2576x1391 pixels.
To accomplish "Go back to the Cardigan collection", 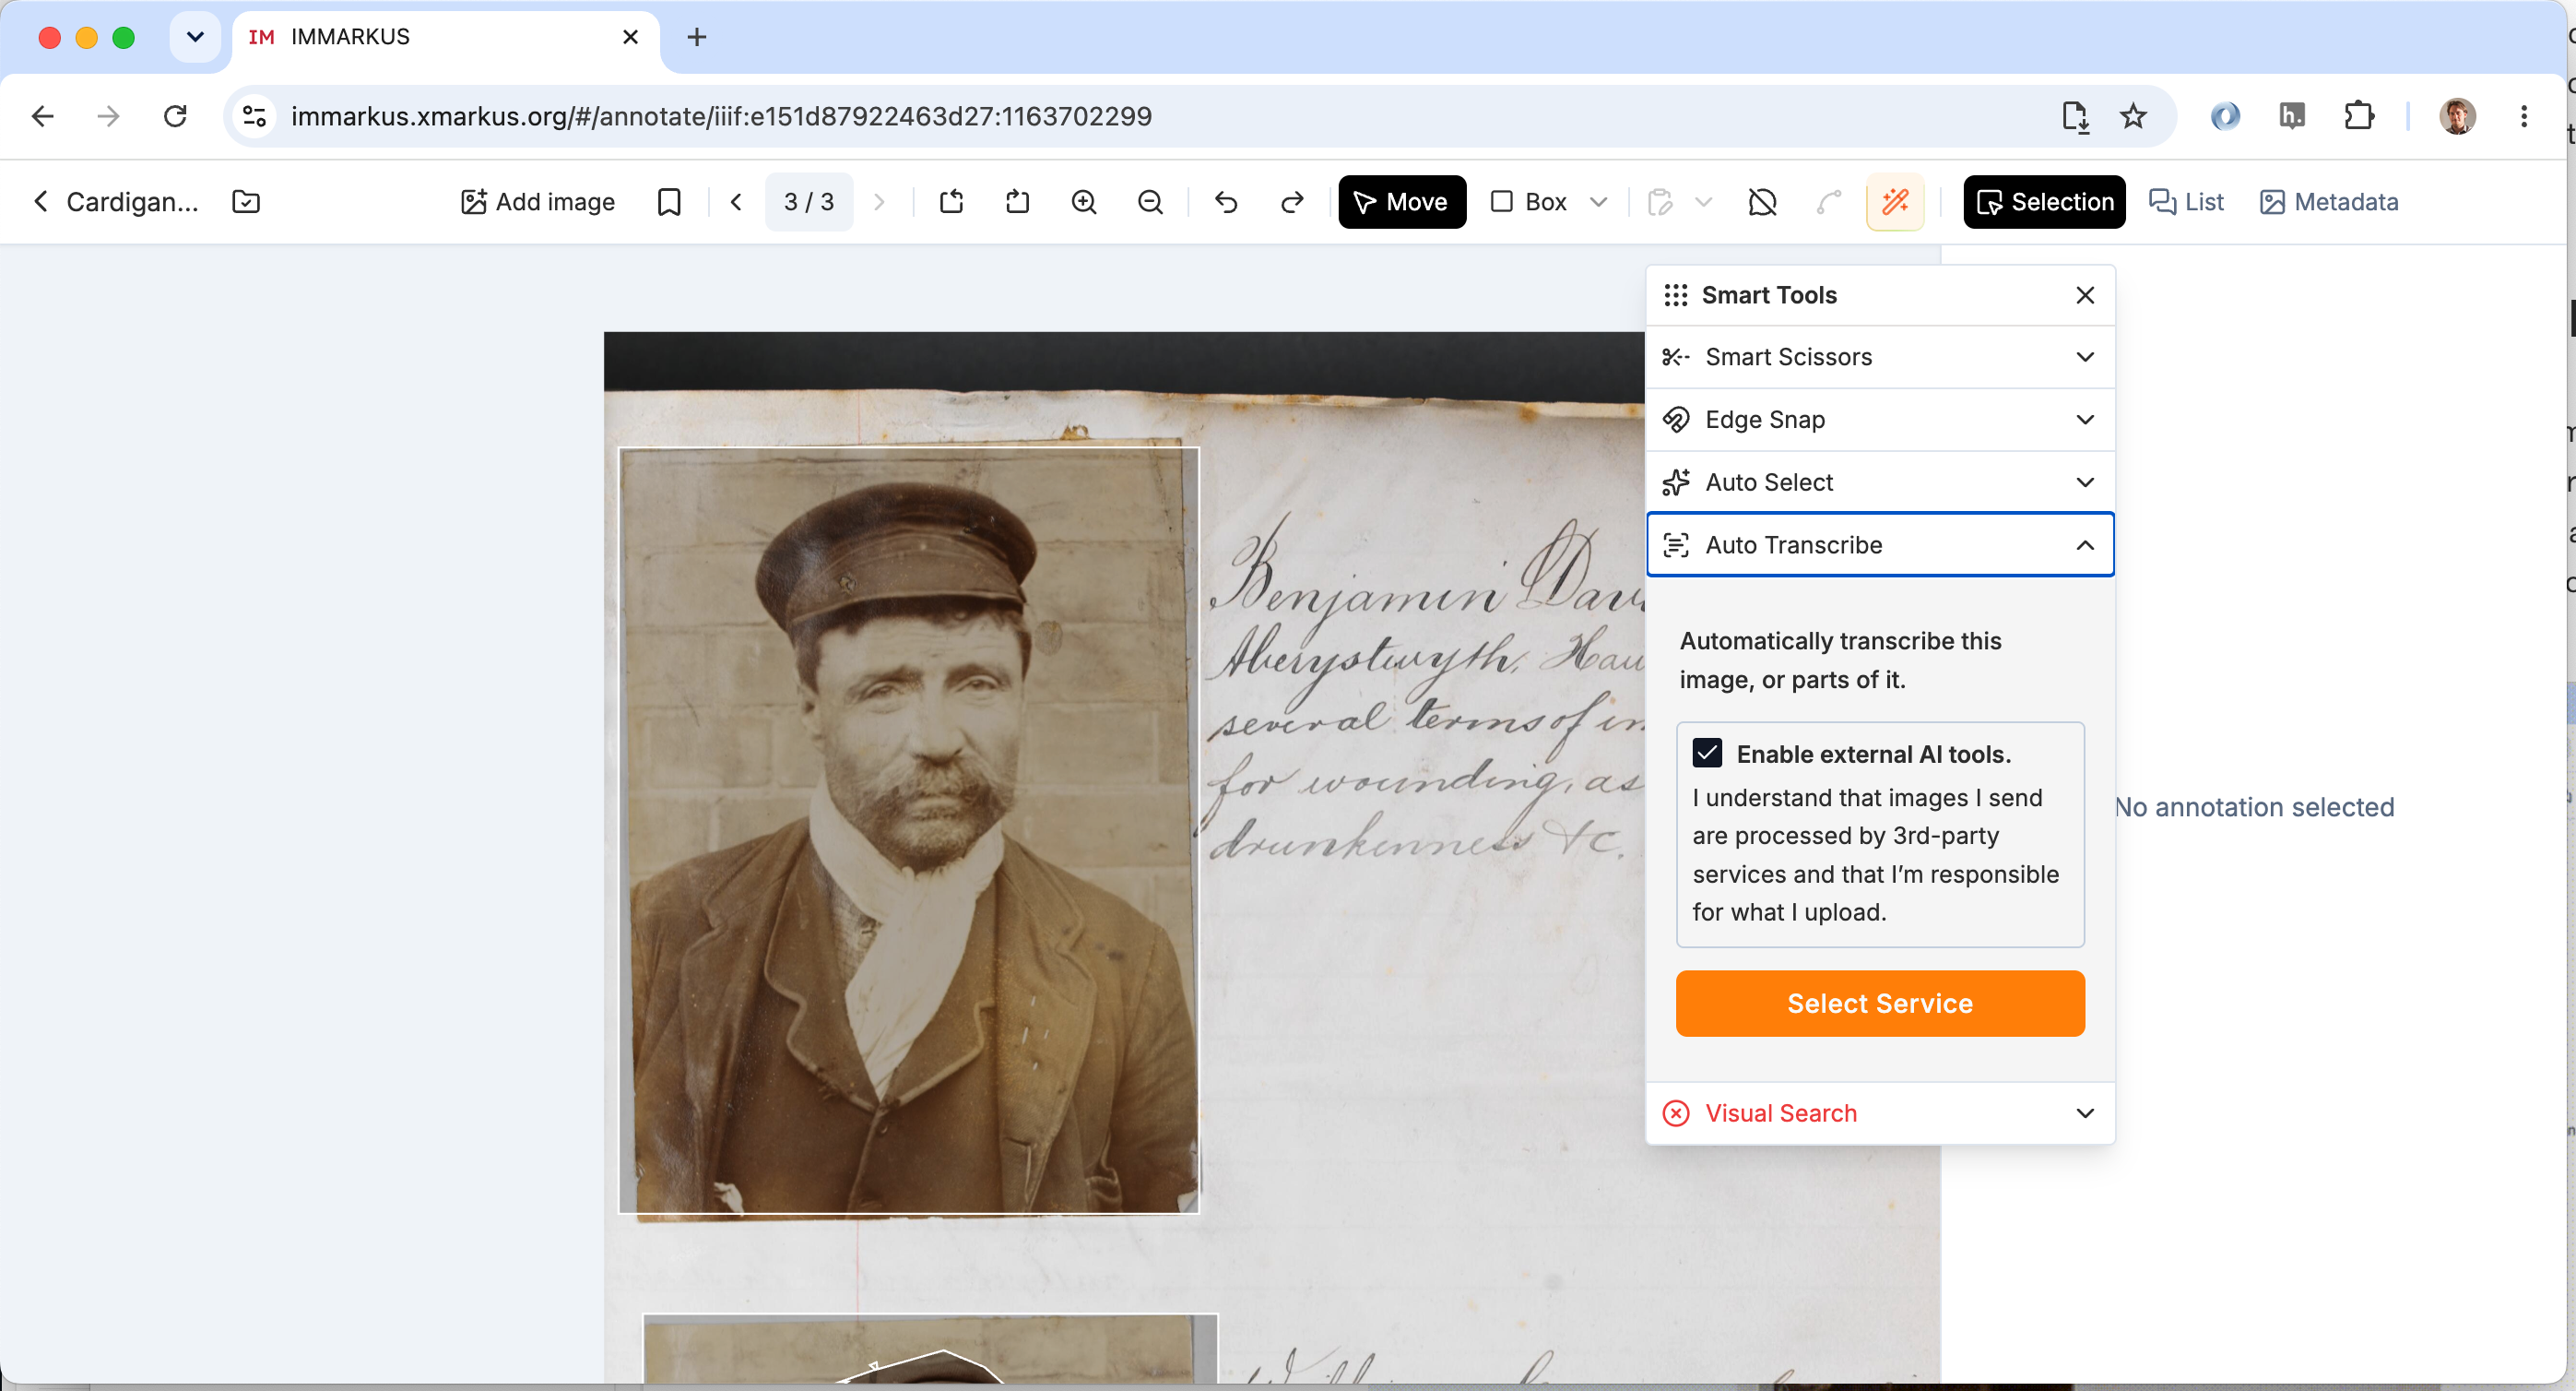I will click(115, 202).
